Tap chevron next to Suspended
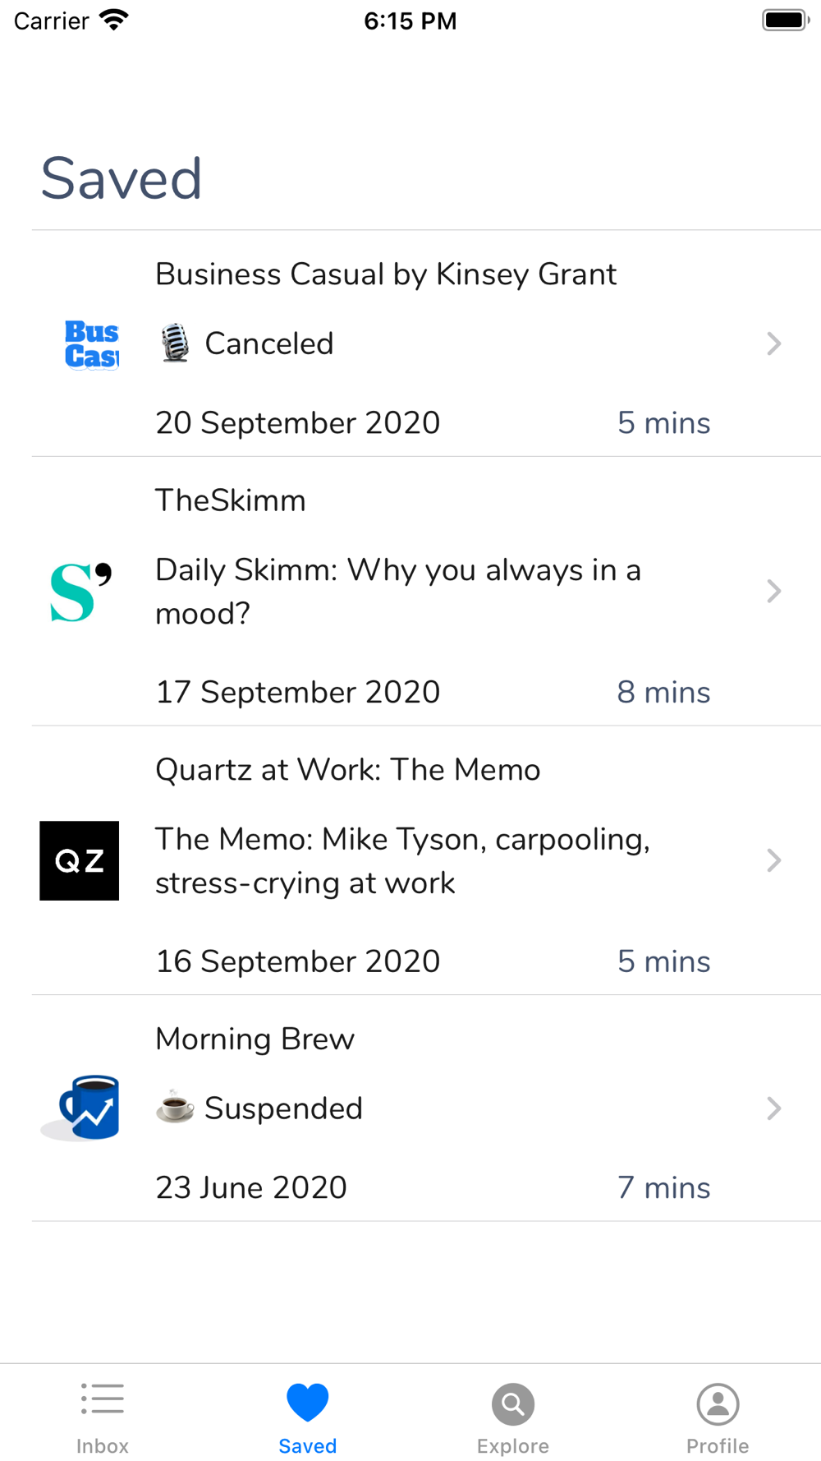Image resolution: width=821 pixels, height=1461 pixels. click(773, 1108)
